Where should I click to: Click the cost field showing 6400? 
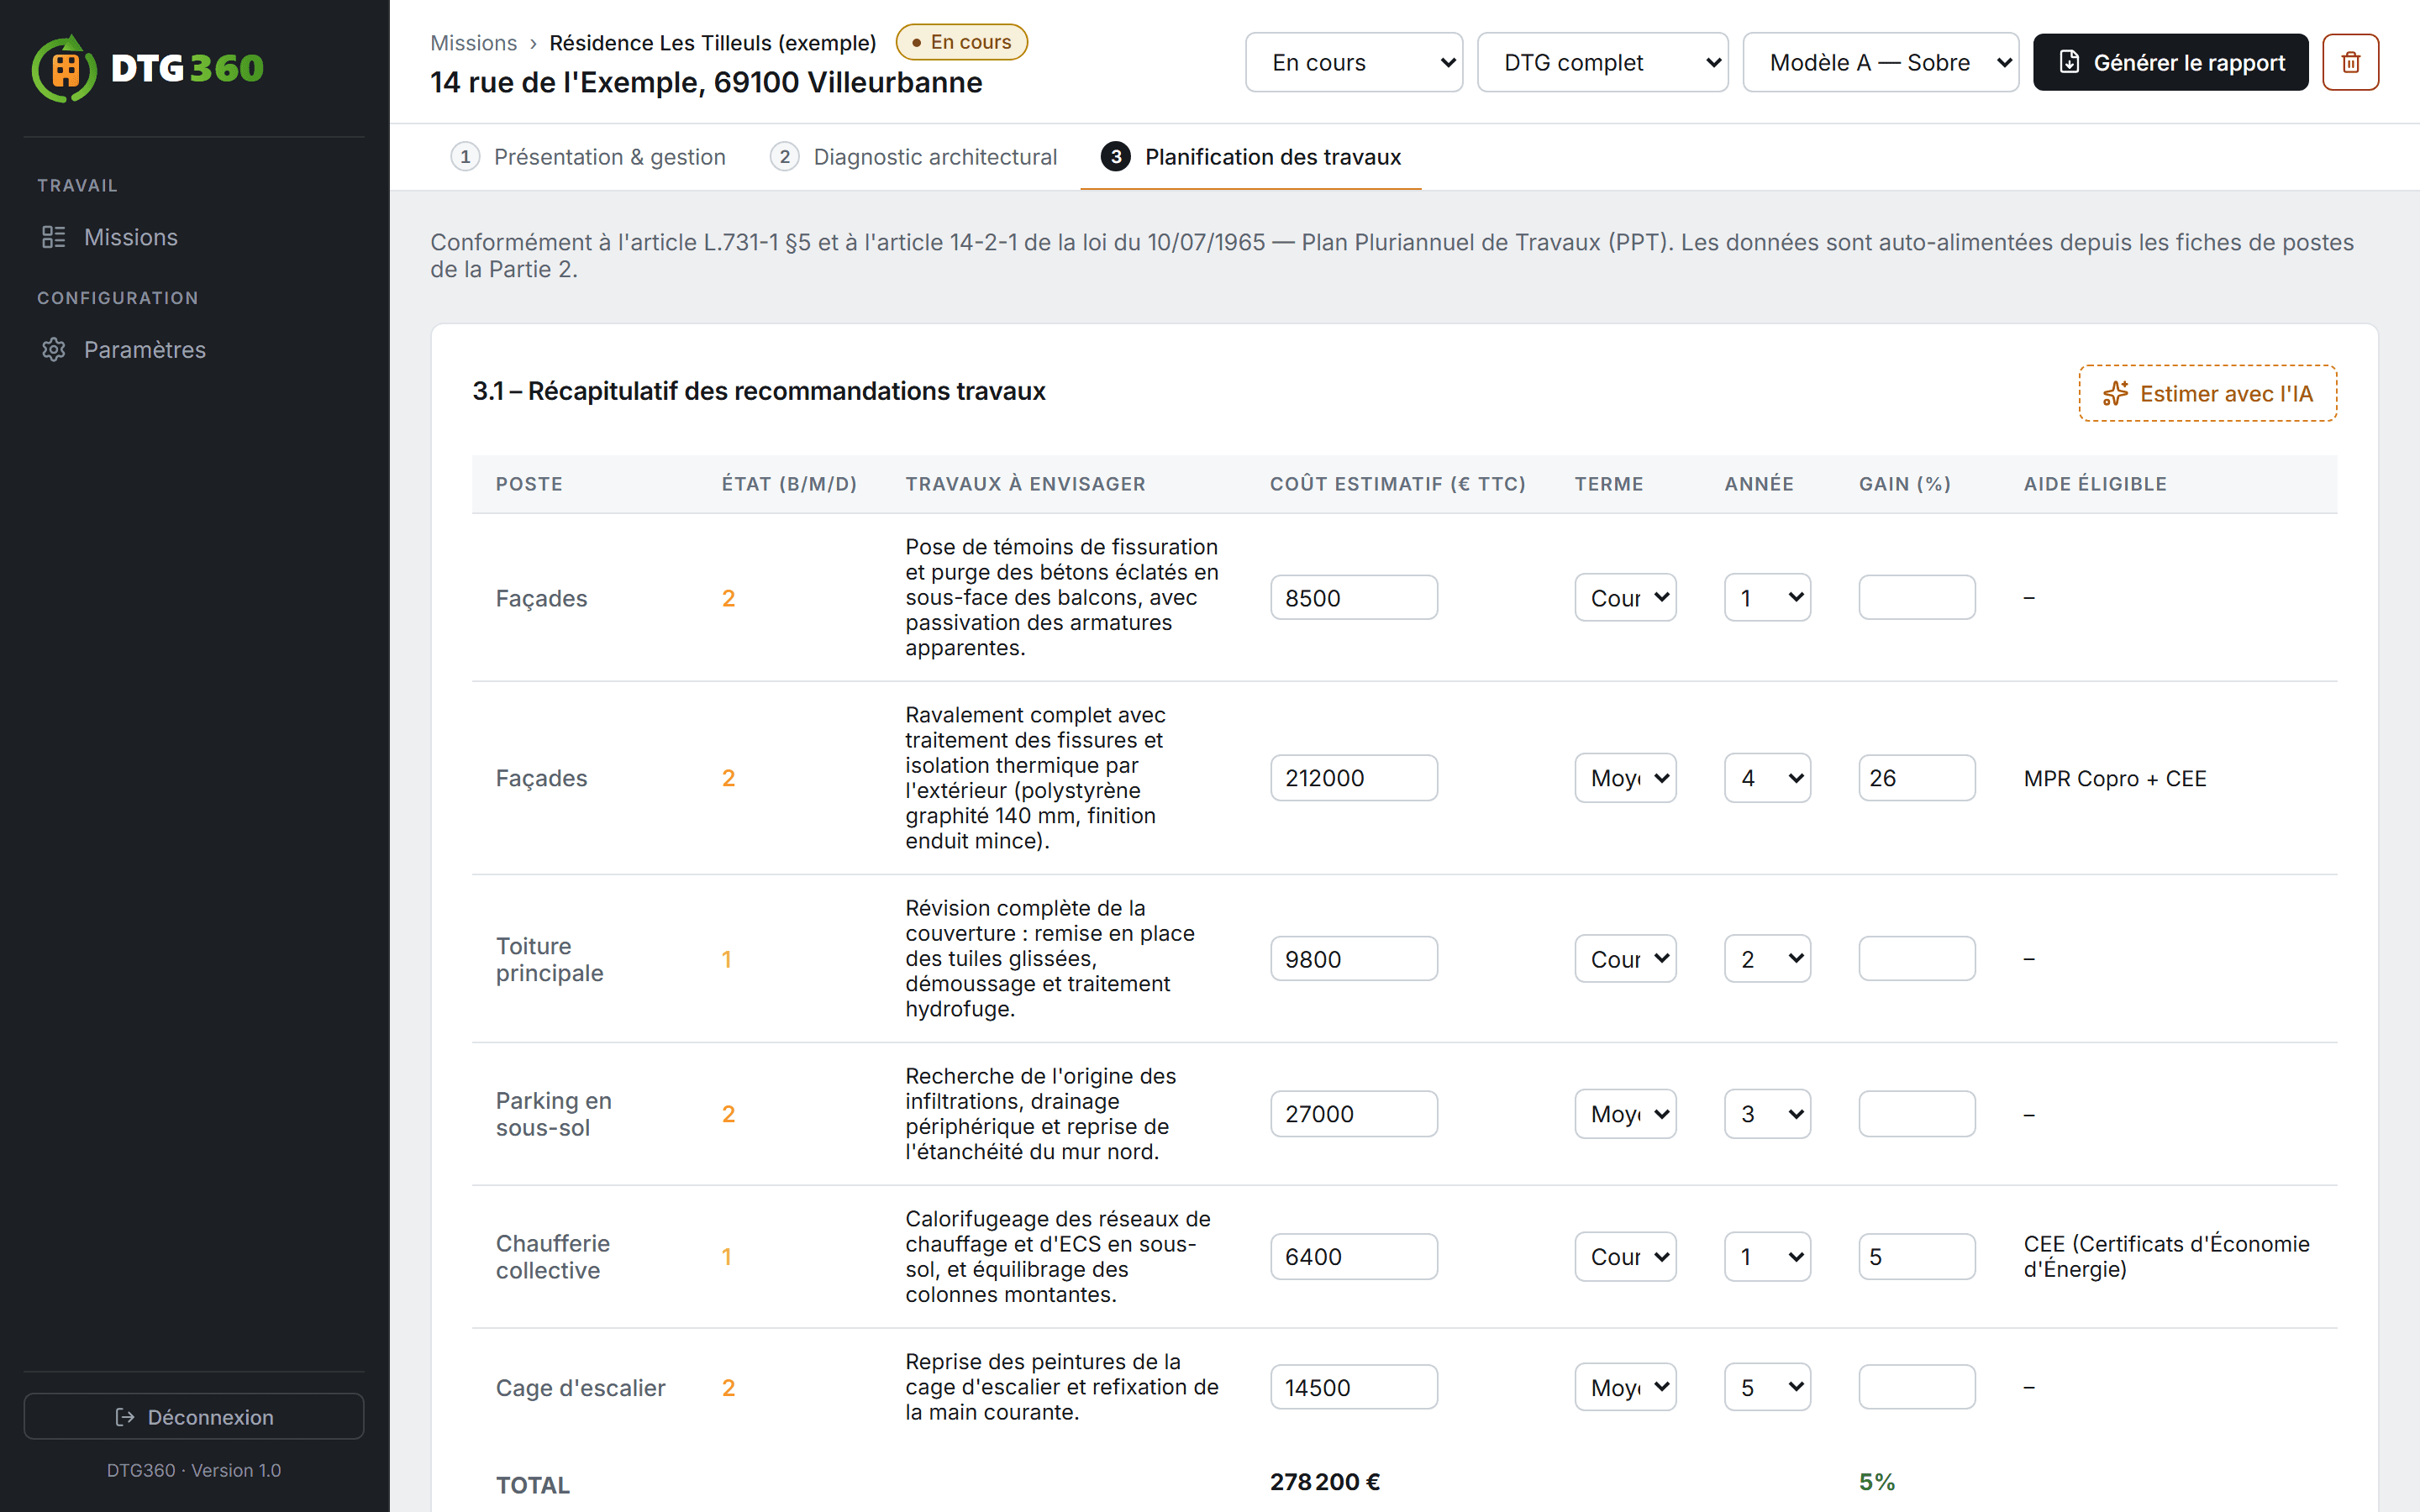pyautogui.click(x=1354, y=1256)
